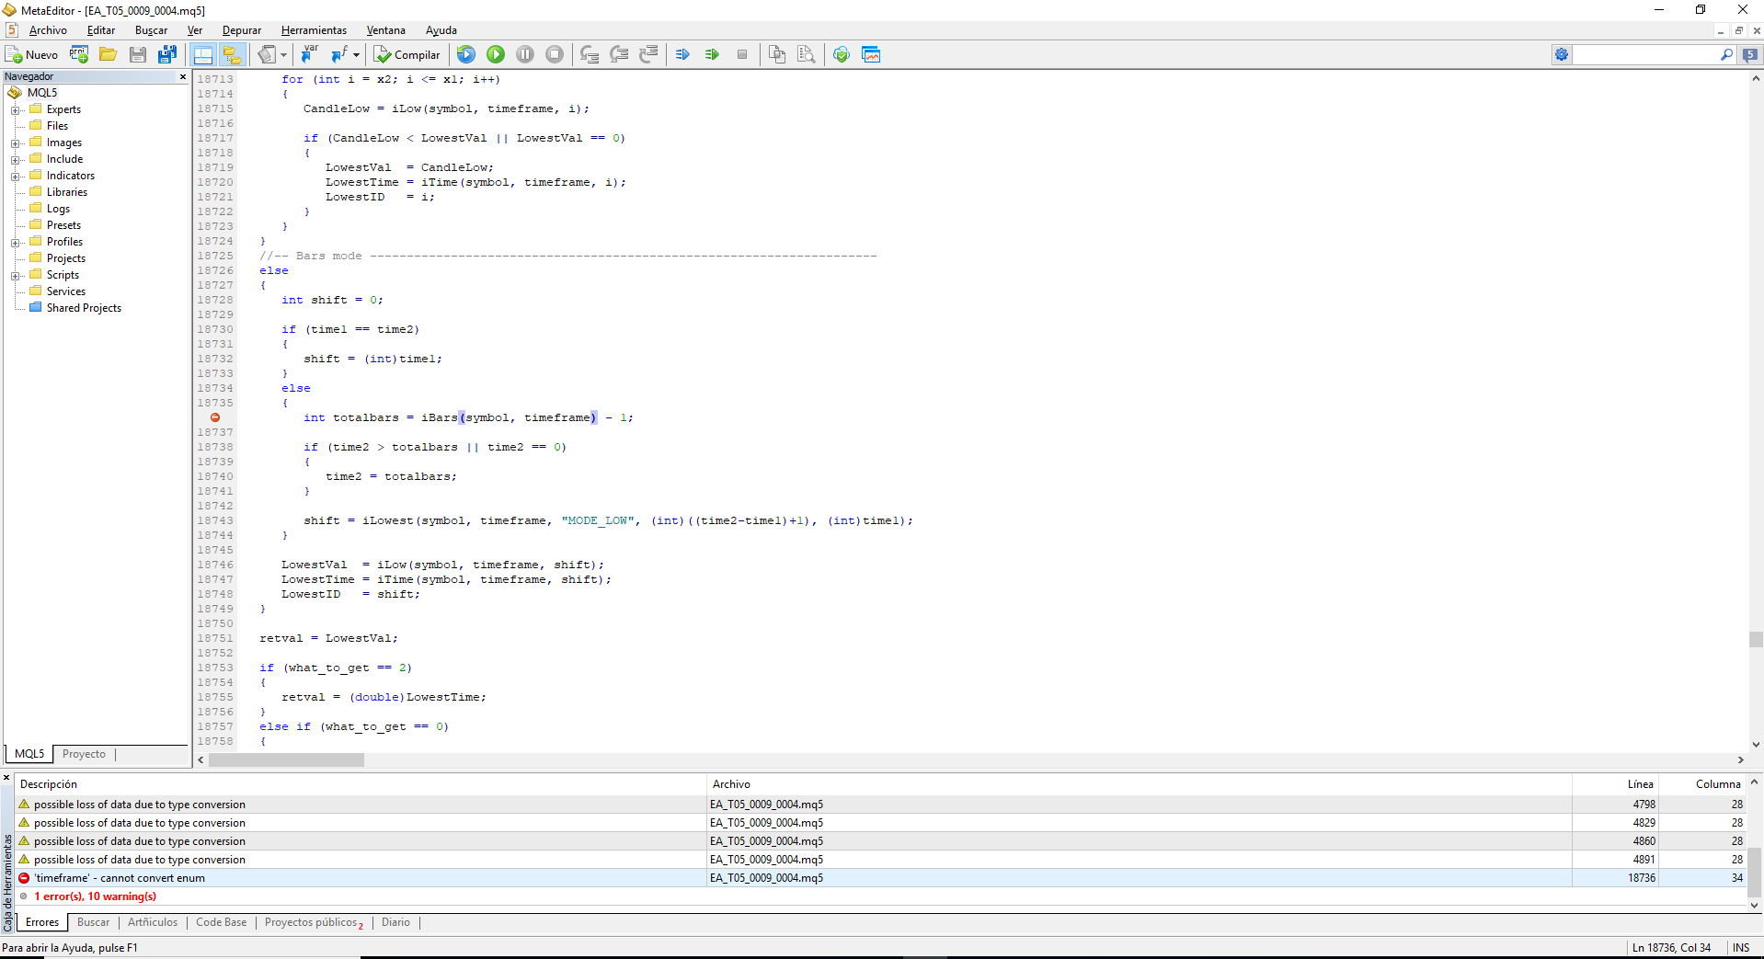Screen dimensions: 1764x959
Task: Expand the Images folder node
Action: pyautogui.click(x=16, y=143)
